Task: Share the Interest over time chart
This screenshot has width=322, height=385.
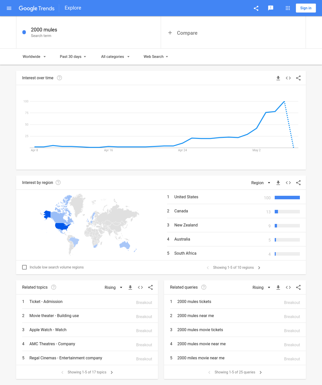Action: tap(298, 78)
